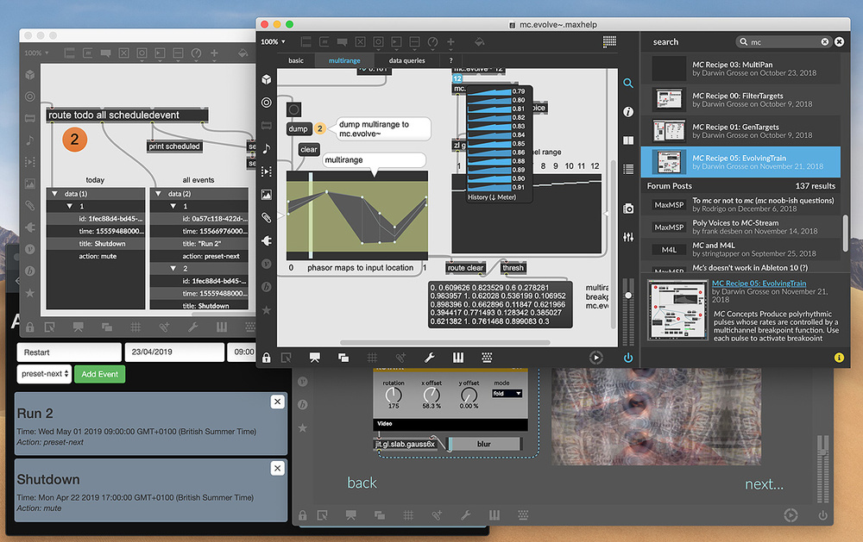Open the Objects browser cube icon
Viewport: 863px width, 542px height.
(267, 79)
